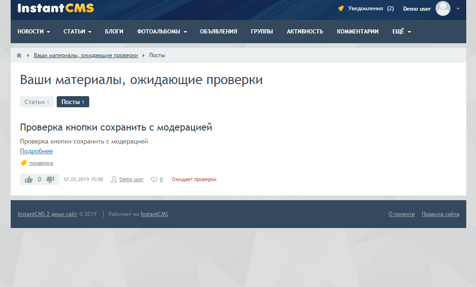Image resolution: width=476 pixels, height=287 pixels.
Task: Like the post with the thumbs-up icon
Action: pos(28,179)
